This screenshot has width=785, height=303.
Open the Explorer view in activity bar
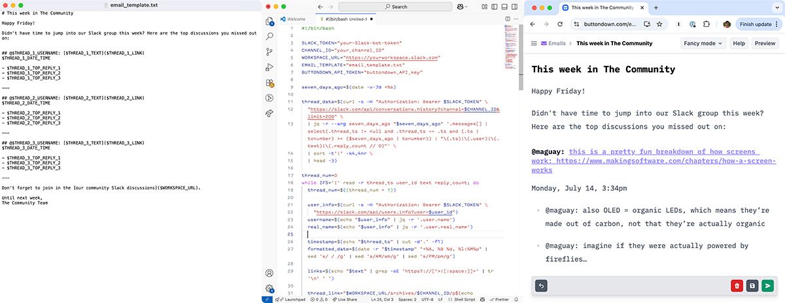pos(269,22)
